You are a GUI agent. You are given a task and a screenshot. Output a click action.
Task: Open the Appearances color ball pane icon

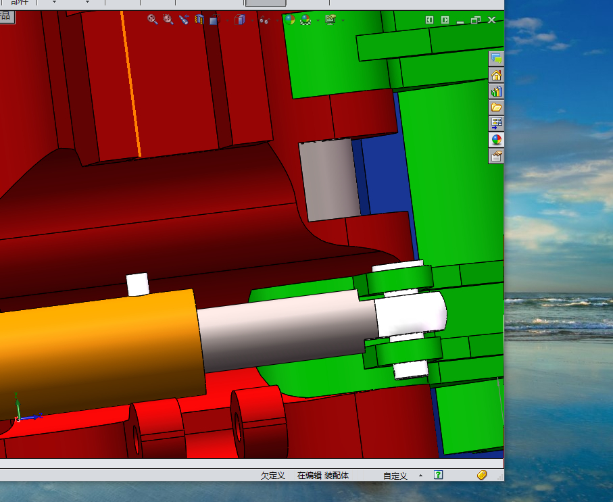[496, 140]
